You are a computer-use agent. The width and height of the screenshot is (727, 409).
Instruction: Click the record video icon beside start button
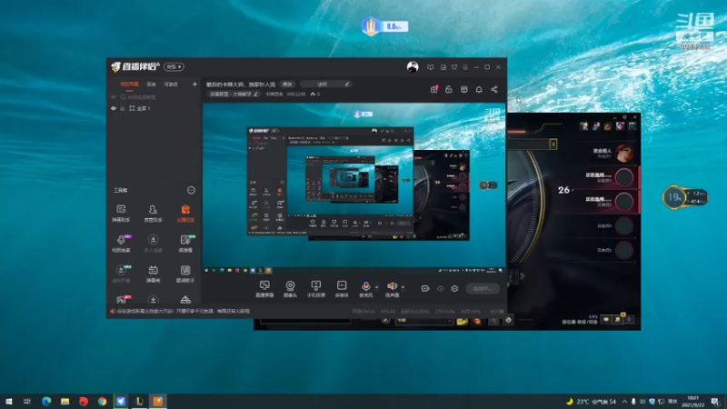pyautogui.click(x=425, y=288)
